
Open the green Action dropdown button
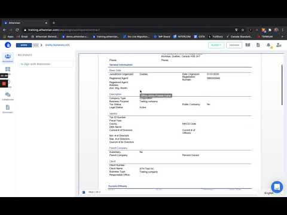pyautogui.click(x=216, y=45)
